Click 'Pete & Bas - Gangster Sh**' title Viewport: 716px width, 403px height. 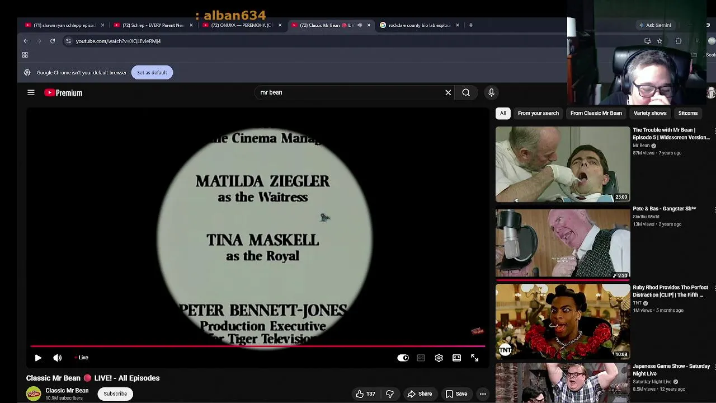click(x=665, y=209)
